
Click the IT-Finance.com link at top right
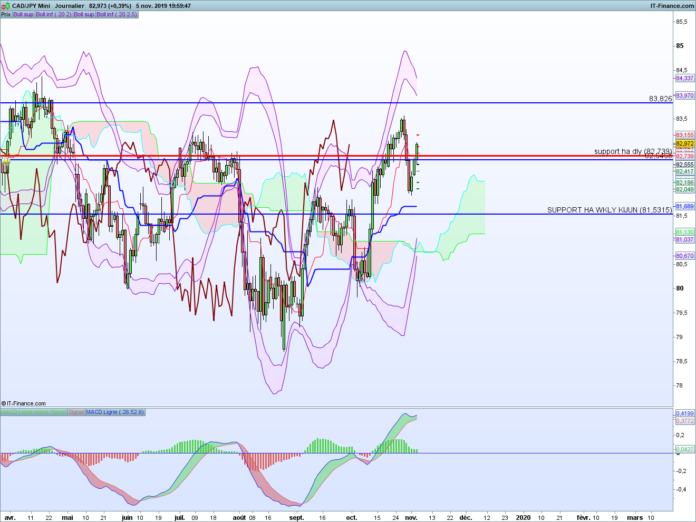click(672, 6)
